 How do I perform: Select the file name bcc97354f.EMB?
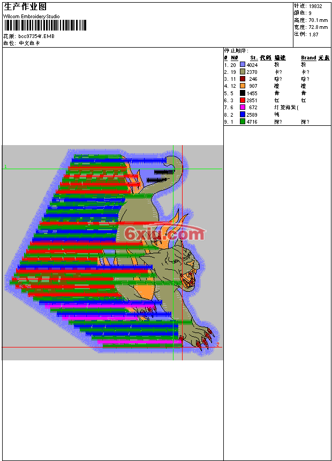(x=36, y=36)
